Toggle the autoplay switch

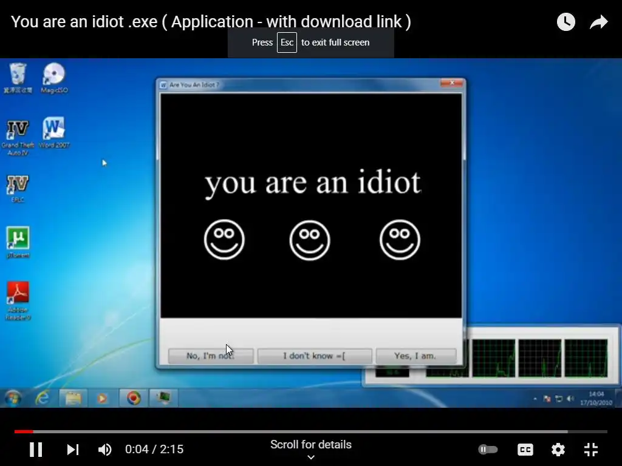[488, 450]
